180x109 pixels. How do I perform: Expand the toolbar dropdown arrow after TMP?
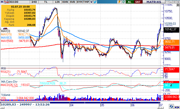coord(91,2)
